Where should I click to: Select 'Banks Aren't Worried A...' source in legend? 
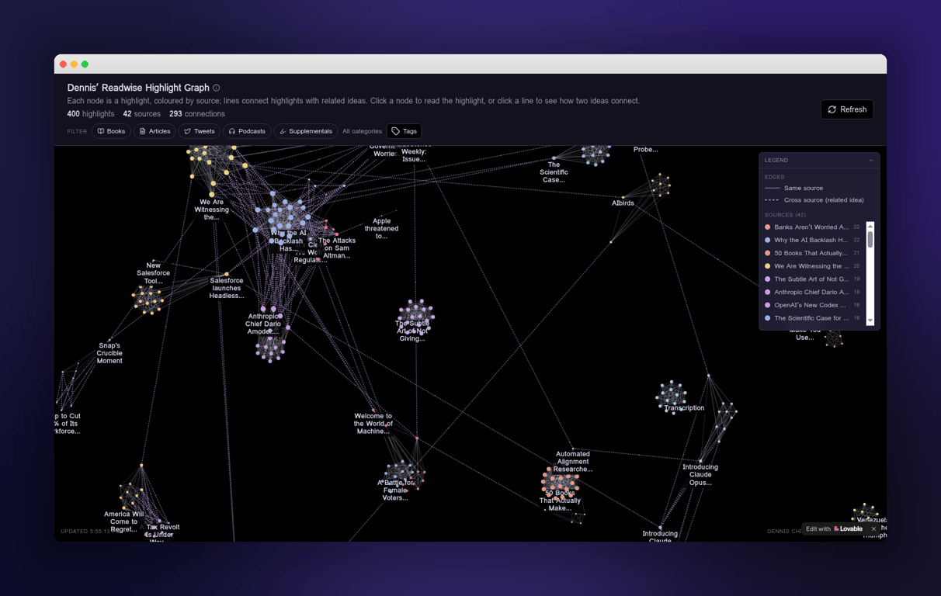pyautogui.click(x=812, y=227)
